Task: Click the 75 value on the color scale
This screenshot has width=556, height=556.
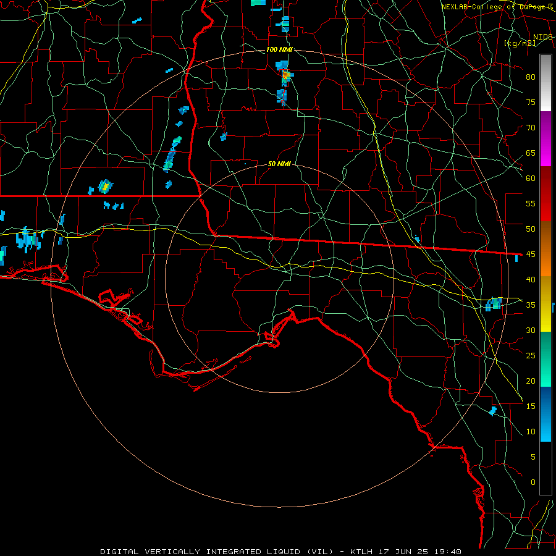Action: click(531, 103)
